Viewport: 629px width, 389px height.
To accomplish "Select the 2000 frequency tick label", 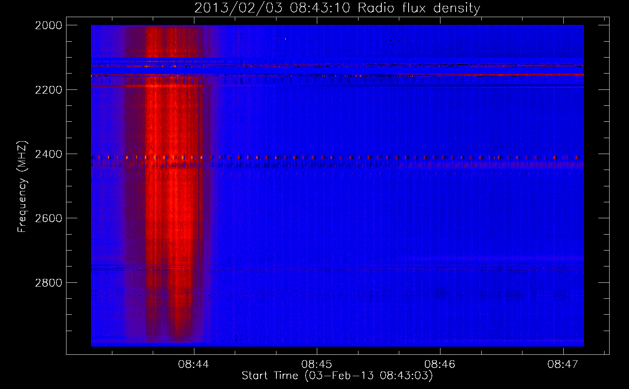I will (x=49, y=25).
